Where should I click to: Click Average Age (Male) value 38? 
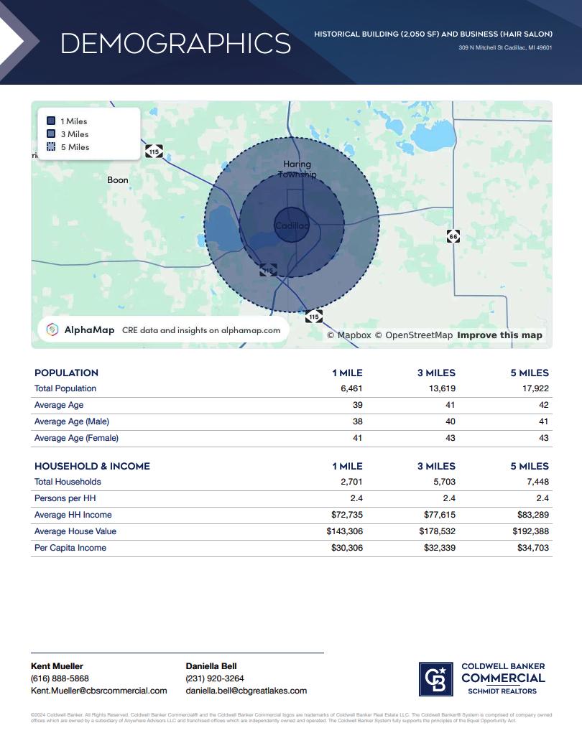358,421
